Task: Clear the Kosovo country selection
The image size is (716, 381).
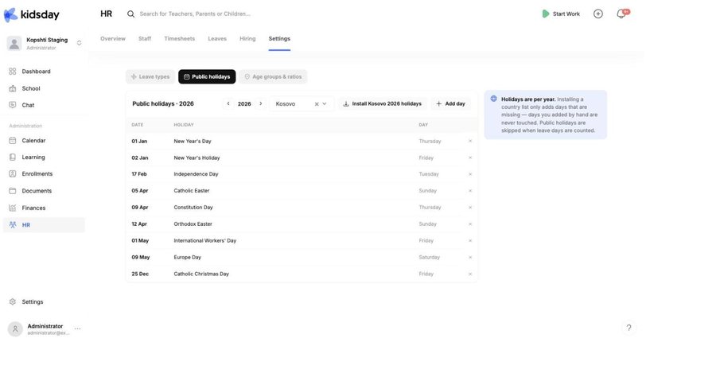Action: [x=317, y=104]
